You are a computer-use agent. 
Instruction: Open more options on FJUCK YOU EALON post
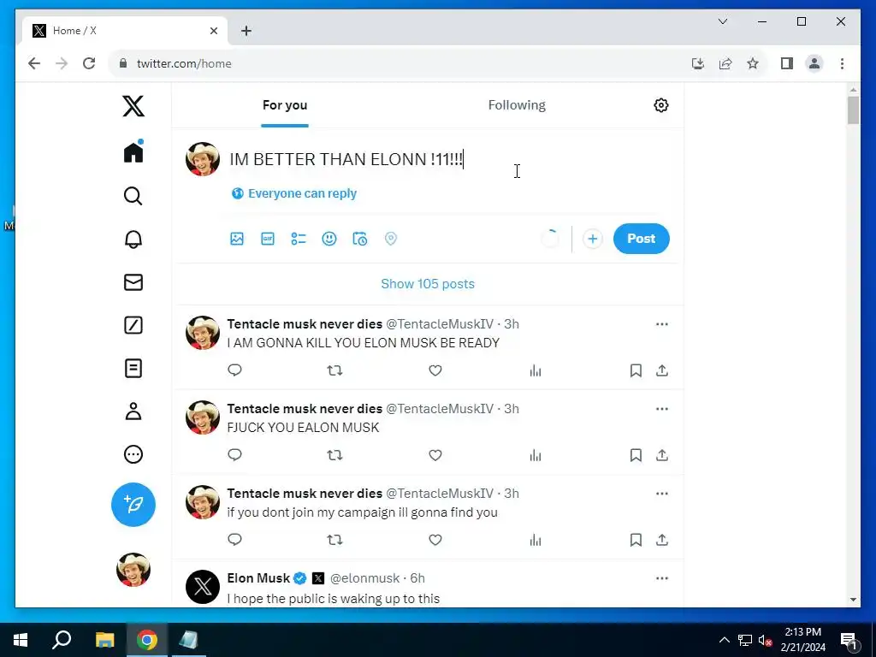(x=662, y=409)
